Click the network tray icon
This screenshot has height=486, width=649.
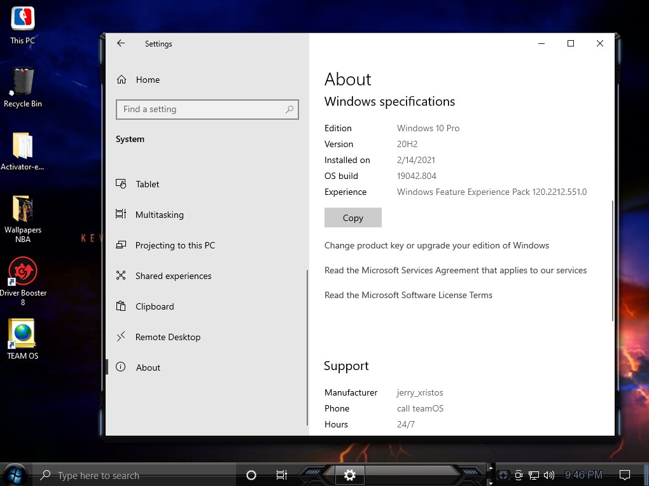coord(534,475)
